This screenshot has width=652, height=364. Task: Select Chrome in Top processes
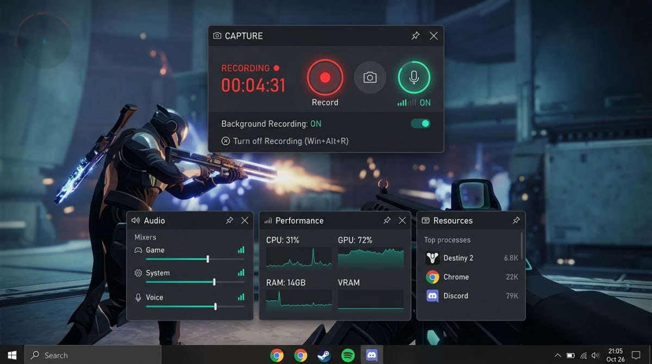(x=472, y=277)
